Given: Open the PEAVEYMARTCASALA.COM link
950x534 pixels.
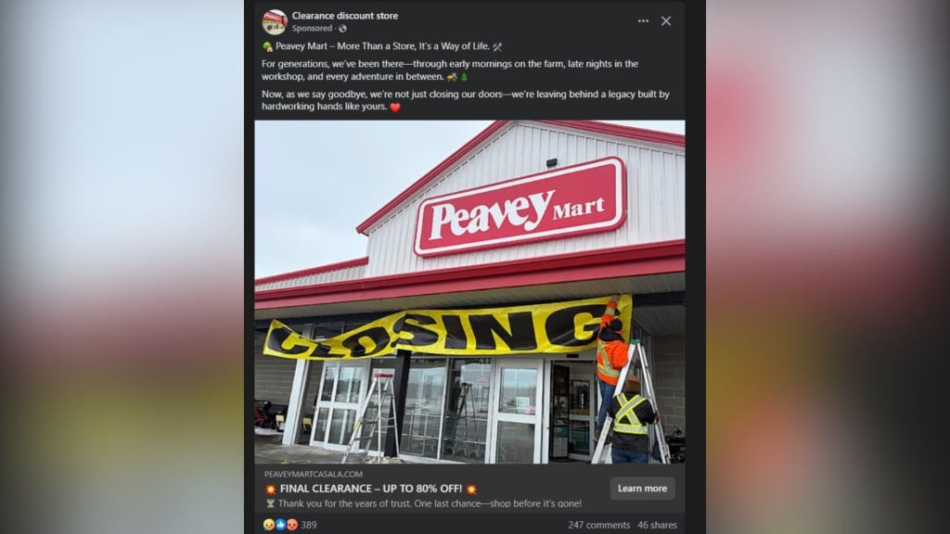Looking at the screenshot, I should click(x=314, y=474).
